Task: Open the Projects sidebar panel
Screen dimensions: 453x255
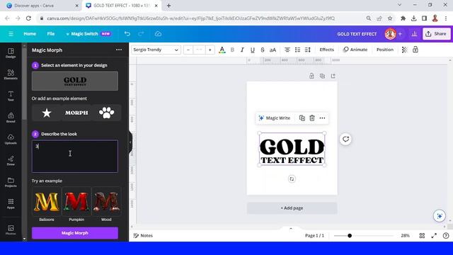Action: [x=11, y=182]
